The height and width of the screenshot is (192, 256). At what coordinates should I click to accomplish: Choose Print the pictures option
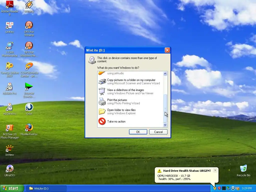(130, 101)
